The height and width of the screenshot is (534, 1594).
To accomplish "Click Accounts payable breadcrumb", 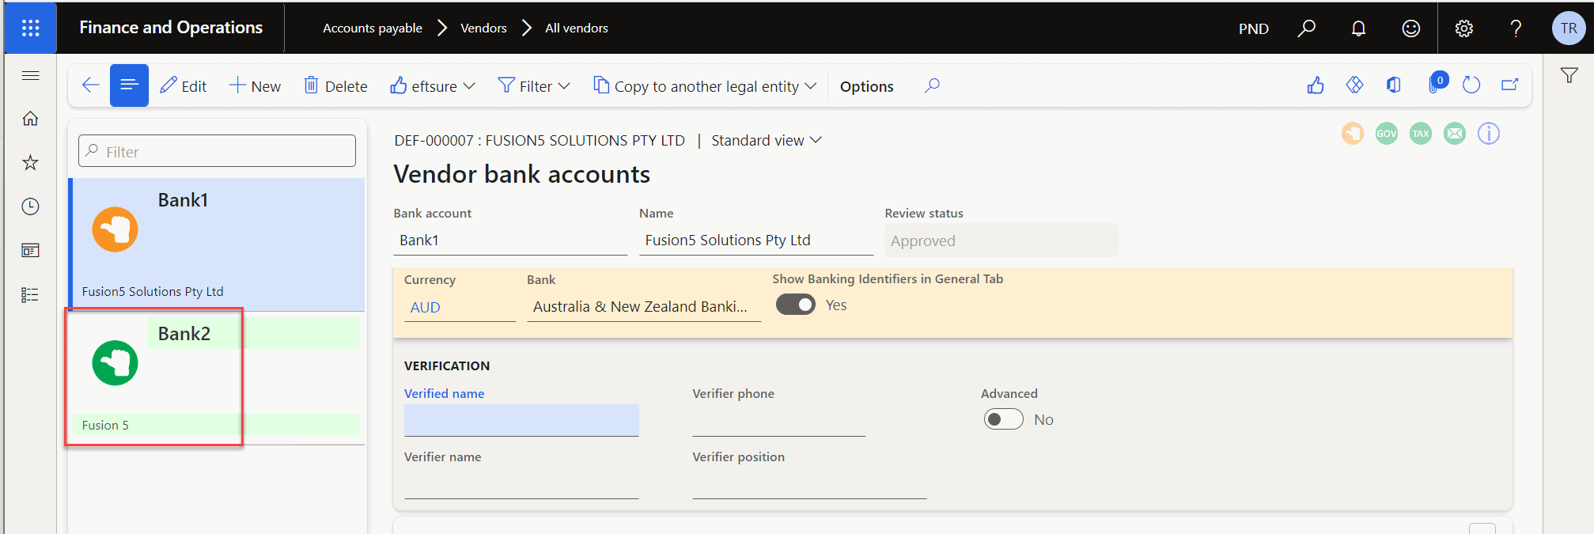I will click(x=373, y=28).
